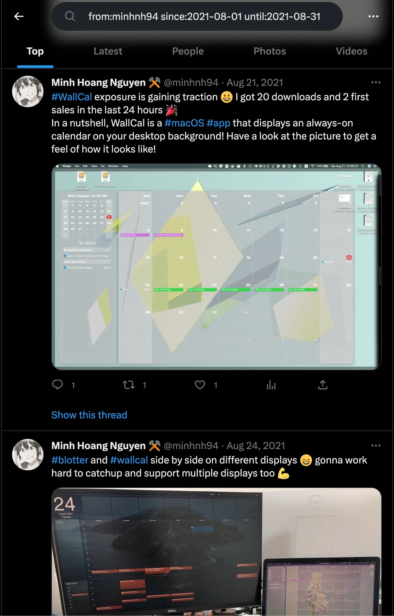Click the search magnifier icon
Viewport: 394px width, 616px height.
(70, 16)
